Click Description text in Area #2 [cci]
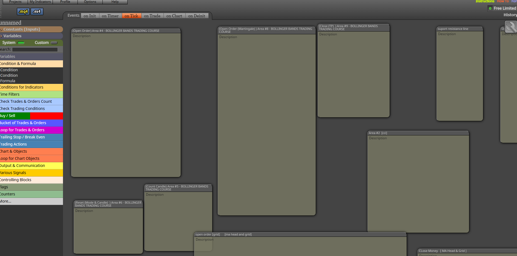Image resolution: width=517 pixels, height=256 pixels. [378, 138]
